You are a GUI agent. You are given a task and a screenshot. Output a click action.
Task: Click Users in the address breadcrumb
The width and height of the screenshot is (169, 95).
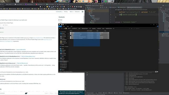click(x=79, y=28)
